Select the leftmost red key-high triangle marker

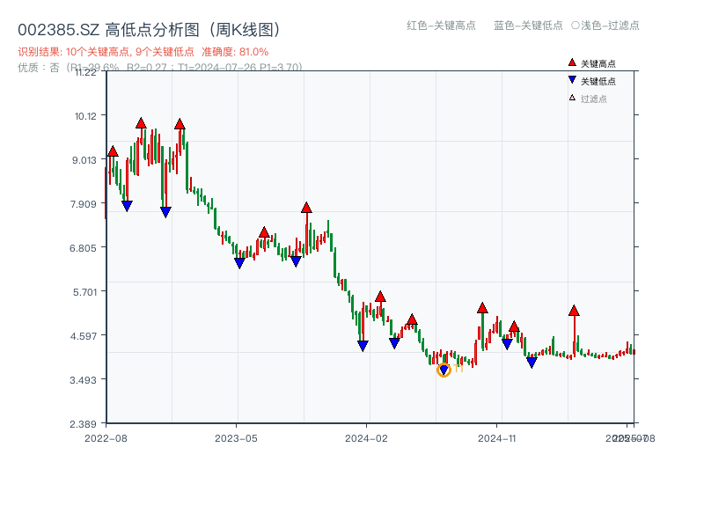click(x=113, y=152)
